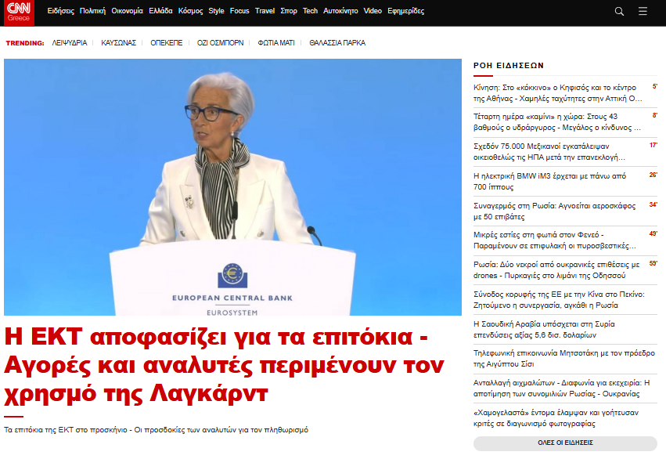
Task: Open story about φωτιά στον Φενεό
Action: coord(555,240)
